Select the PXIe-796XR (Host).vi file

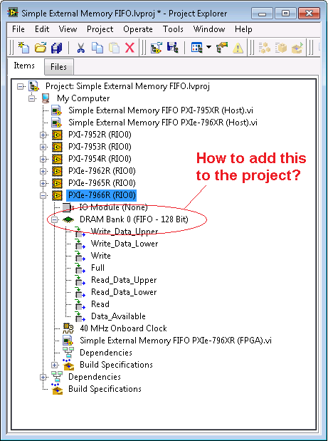[x=163, y=123]
